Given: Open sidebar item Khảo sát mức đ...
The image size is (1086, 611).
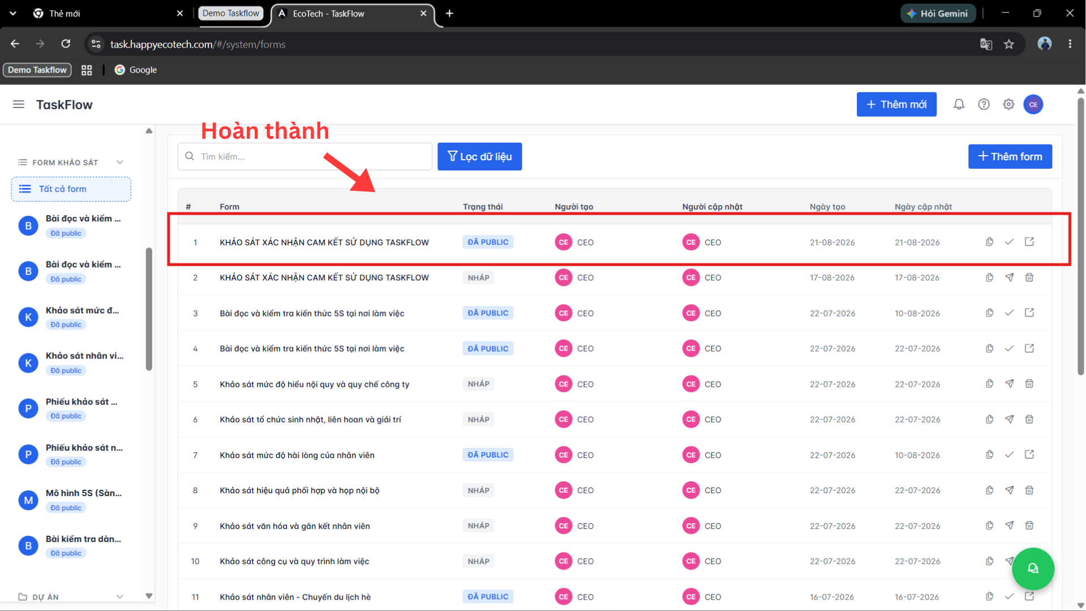Looking at the screenshot, I should 71,317.
